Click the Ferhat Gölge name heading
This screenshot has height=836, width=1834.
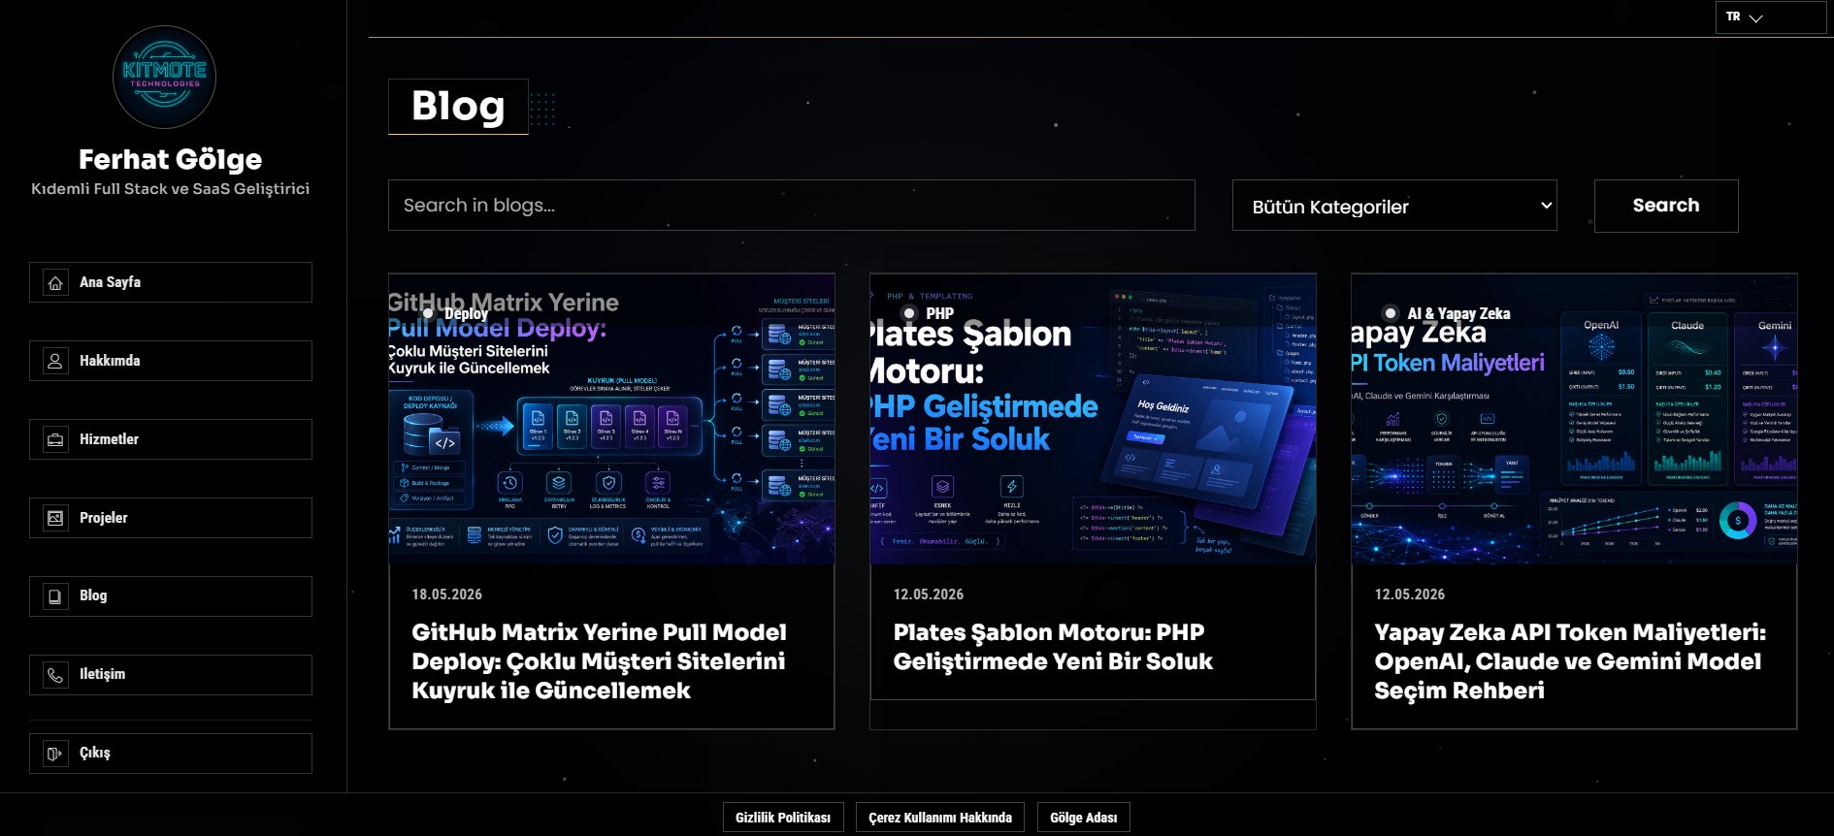(x=171, y=159)
